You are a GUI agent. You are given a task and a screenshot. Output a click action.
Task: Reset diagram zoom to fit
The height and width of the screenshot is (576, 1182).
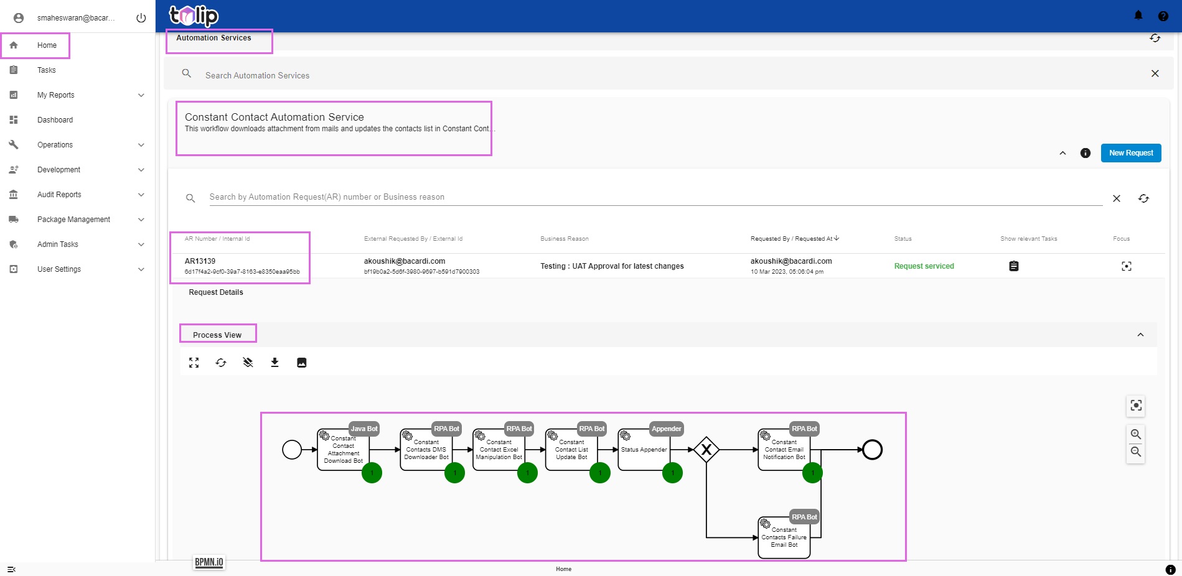(1136, 406)
